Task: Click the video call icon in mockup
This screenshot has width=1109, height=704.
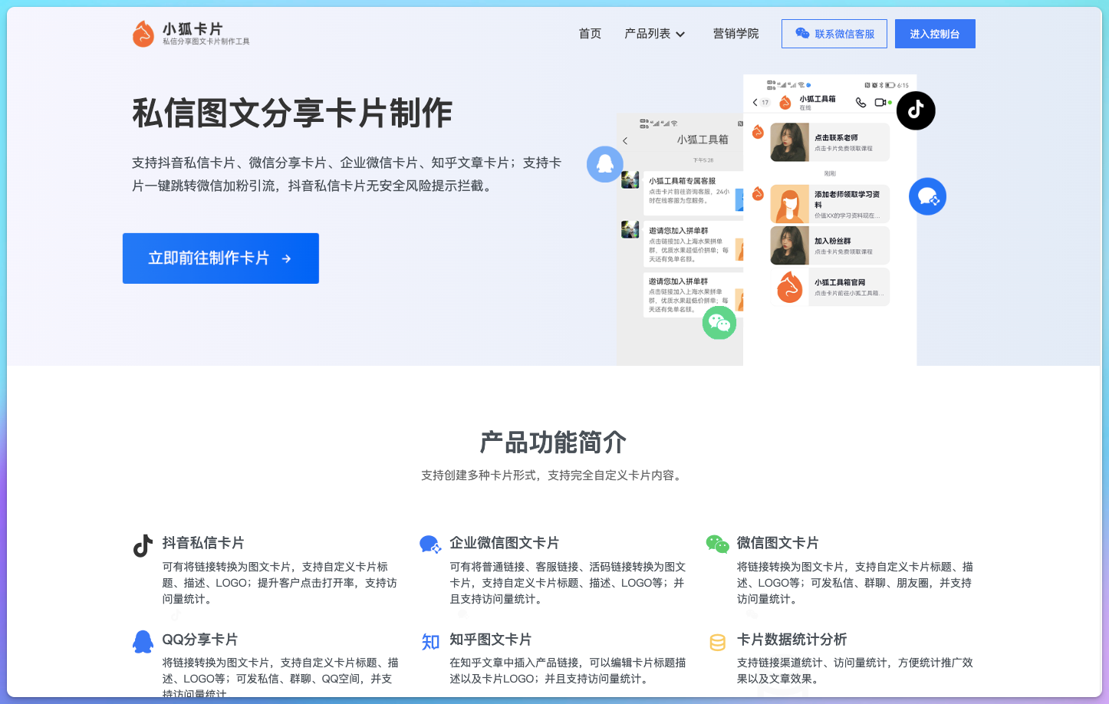Action: 880,102
